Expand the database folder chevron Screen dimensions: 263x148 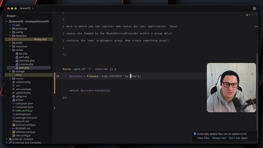(10, 36)
